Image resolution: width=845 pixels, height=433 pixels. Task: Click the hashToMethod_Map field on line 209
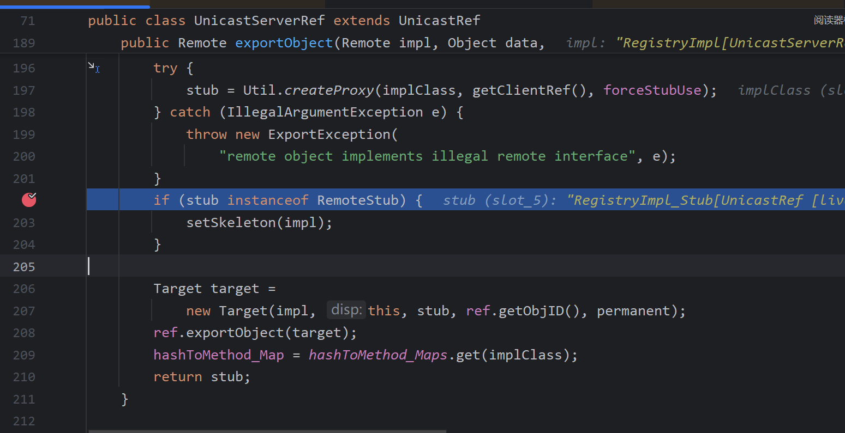[x=219, y=355]
